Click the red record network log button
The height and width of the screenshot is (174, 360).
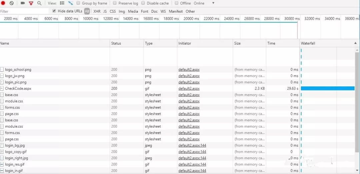pos(3,3)
